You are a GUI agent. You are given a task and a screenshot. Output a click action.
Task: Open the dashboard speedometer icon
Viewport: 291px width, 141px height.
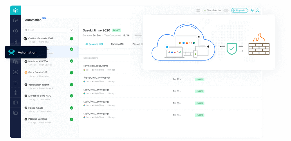click(15, 21)
